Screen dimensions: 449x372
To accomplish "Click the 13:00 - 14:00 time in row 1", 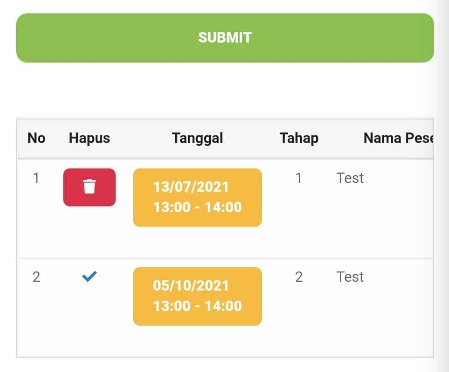I will (x=197, y=207).
